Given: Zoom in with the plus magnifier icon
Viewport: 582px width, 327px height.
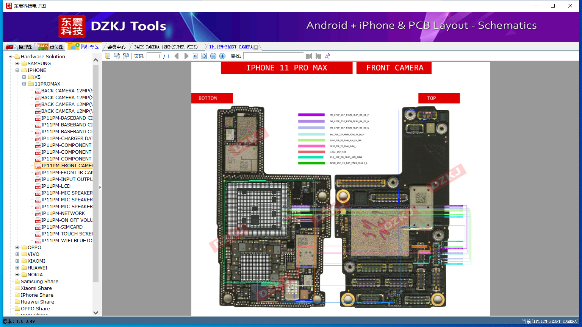Looking at the screenshot, I should (222, 56).
